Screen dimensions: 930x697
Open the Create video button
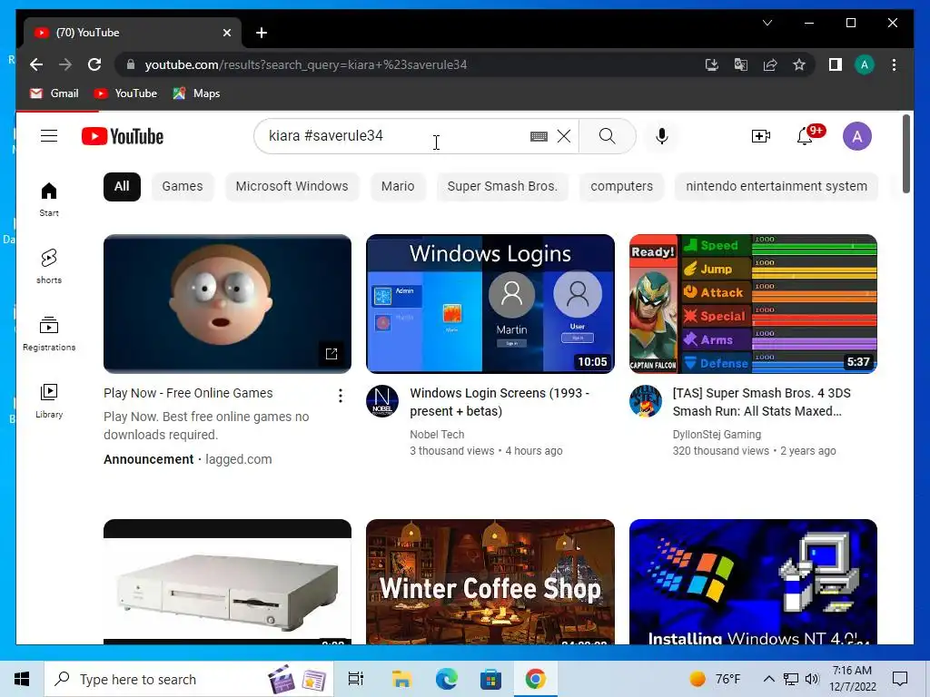(761, 136)
